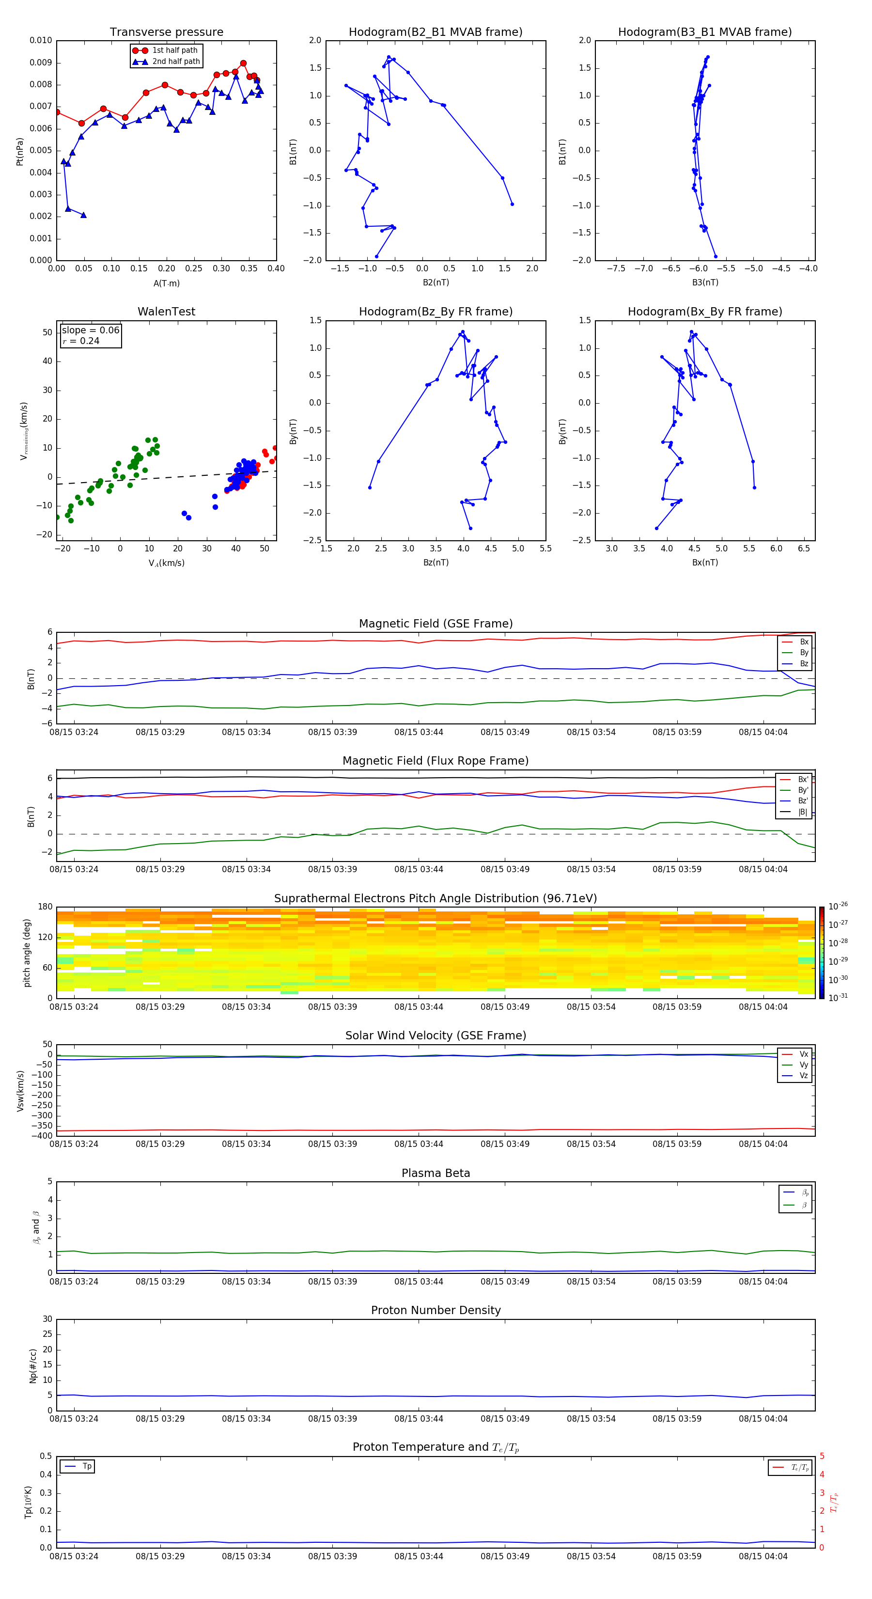Click the 'A(T·m)' x-axis label
Image resolution: width=872 pixels, height=1599 pixels.
pos(166,283)
